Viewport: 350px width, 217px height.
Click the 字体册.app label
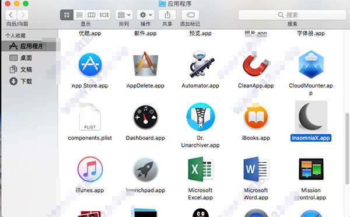pos(311,33)
